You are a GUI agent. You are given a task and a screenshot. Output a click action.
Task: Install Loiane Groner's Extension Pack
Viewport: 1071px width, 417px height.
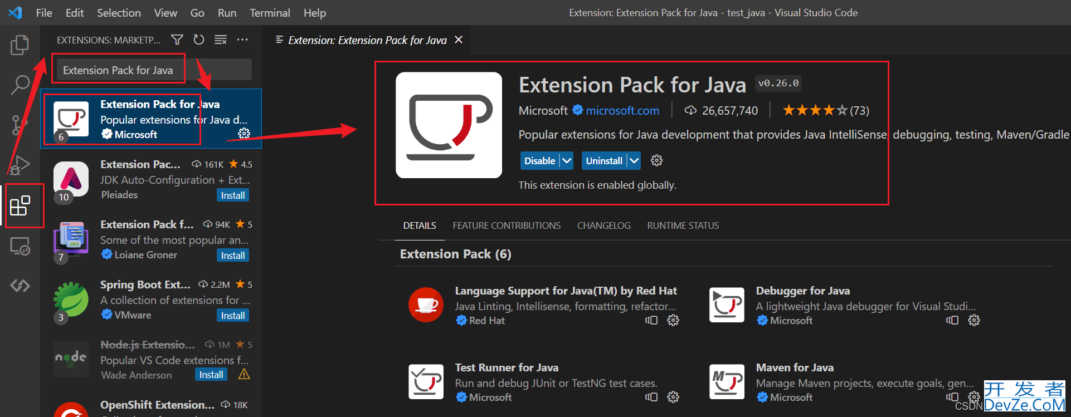(x=233, y=256)
